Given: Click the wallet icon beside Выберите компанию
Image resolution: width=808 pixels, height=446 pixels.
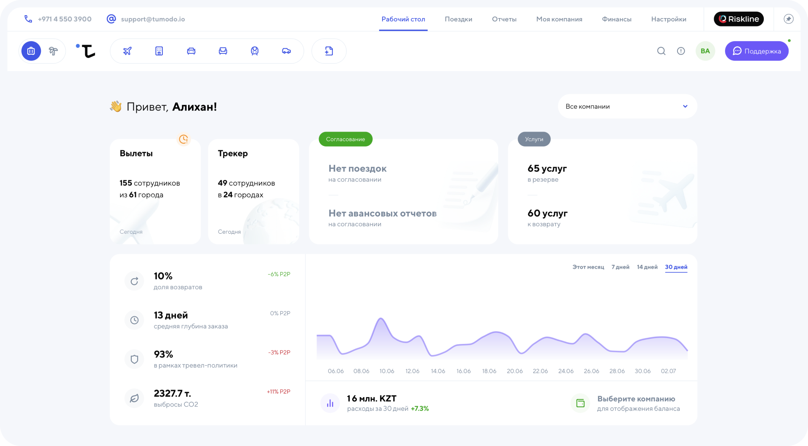Looking at the screenshot, I should tap(580, 404).
